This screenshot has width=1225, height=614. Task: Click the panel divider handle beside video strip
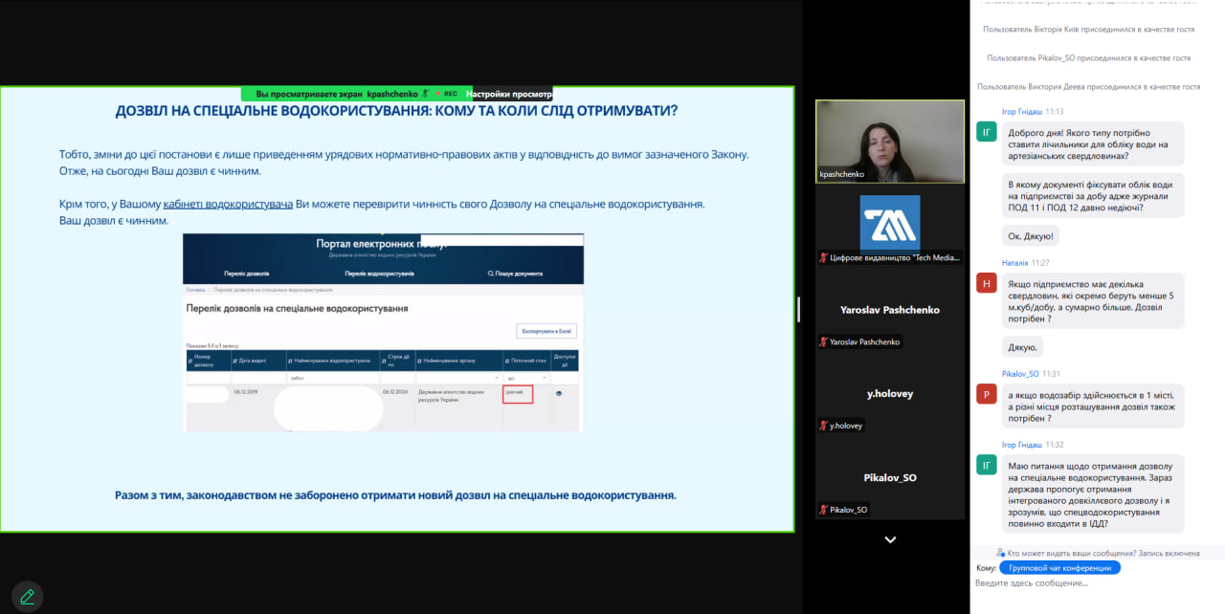coord(799,309)
